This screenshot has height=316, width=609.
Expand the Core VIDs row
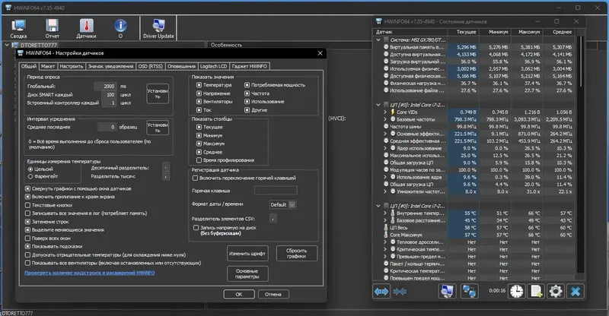point(385,112)
